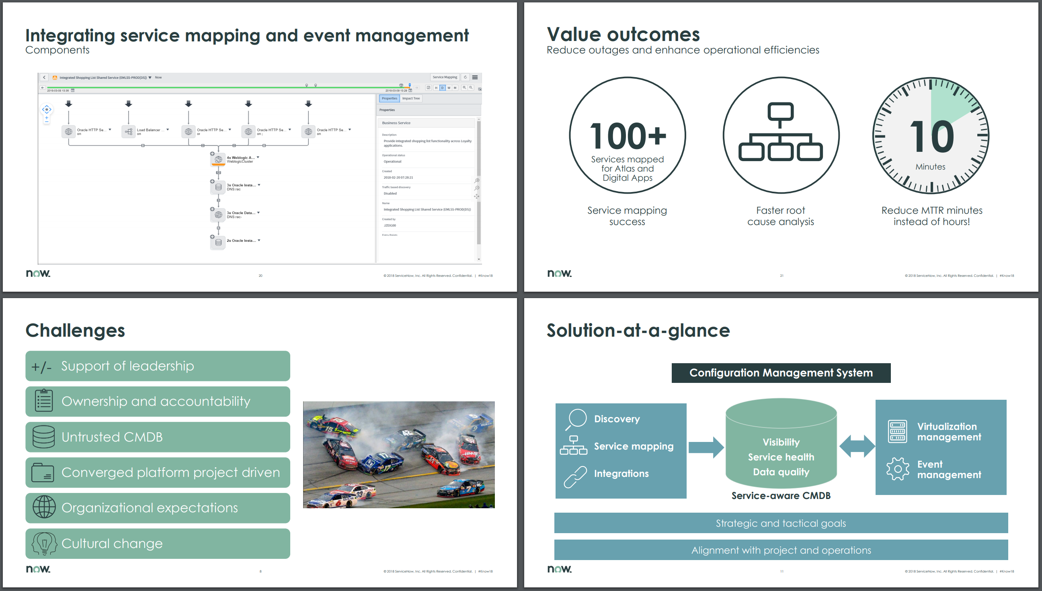Zoom in on the timeline magnifier

pos(464,88)
